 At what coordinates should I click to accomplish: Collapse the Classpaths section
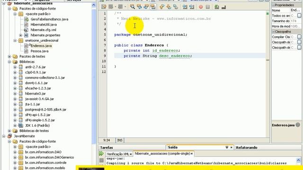click(x=273, y=32)
